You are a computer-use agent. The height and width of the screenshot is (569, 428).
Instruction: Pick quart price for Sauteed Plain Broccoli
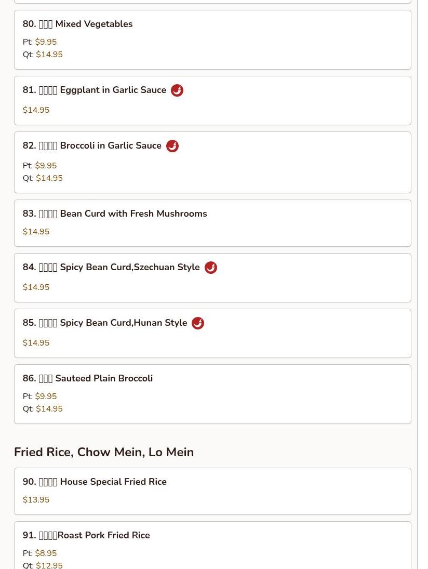click(49, 409)
